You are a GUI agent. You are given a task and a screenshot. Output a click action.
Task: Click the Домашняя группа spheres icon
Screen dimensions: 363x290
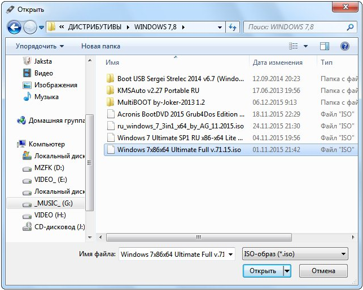pos(21,121)
